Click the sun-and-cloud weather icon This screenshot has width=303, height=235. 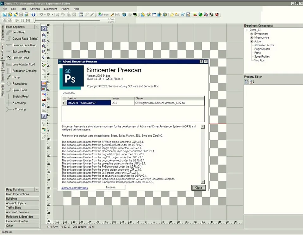pyautogui.click(x=177, y=15)
